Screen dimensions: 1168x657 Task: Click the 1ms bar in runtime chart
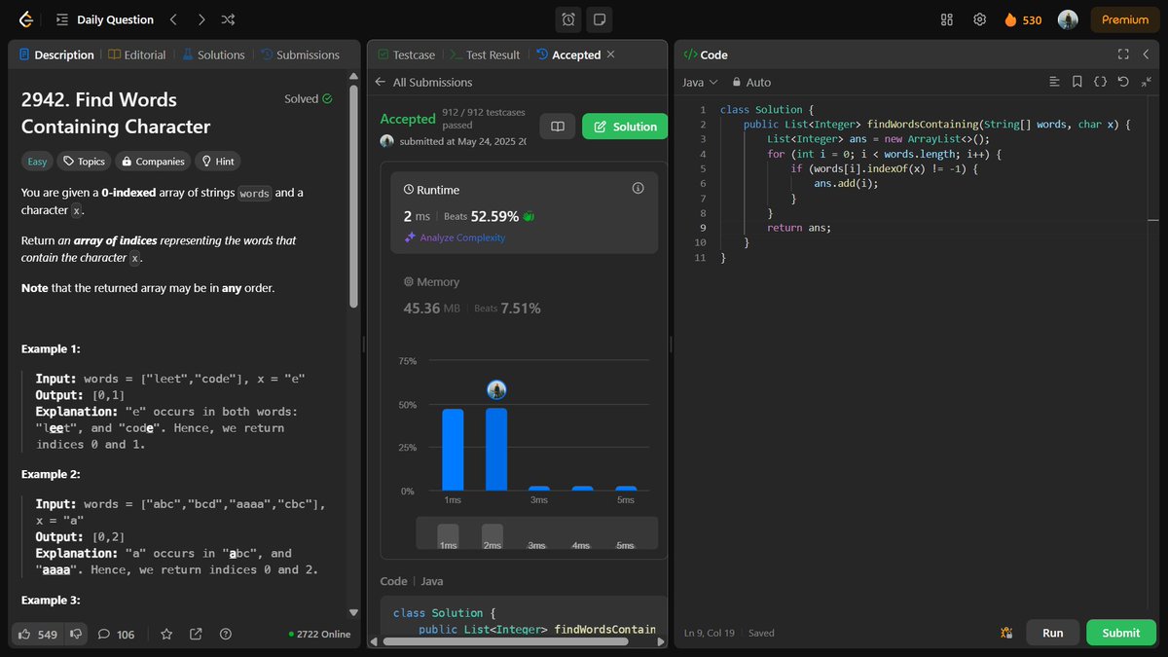pos(453,449)
